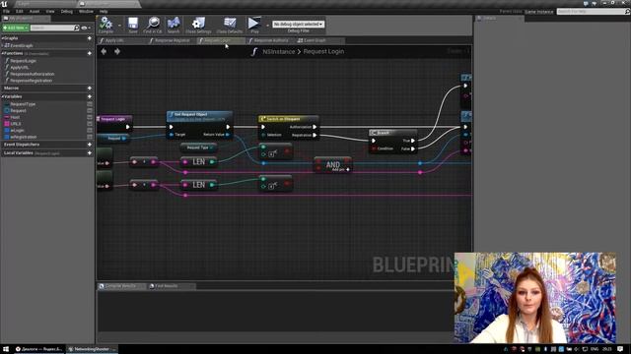Select the Switch on ERequest node header
This screenshot has width=631, height=354.
[288, 119]
